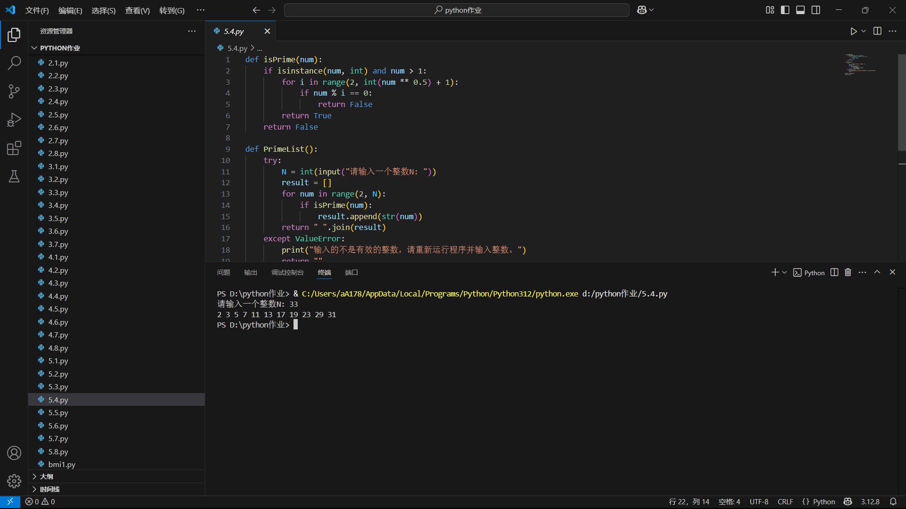Open the notifications bell in the status bar

tap(893, 501)
